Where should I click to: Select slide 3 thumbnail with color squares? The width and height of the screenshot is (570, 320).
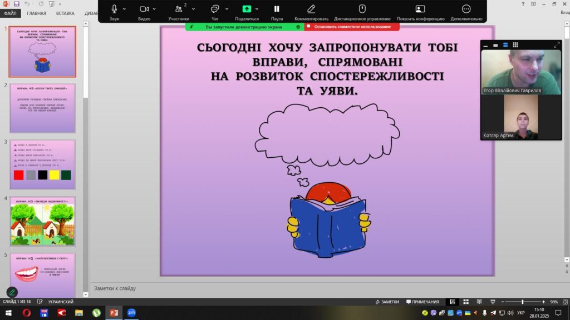click(42, 164)
